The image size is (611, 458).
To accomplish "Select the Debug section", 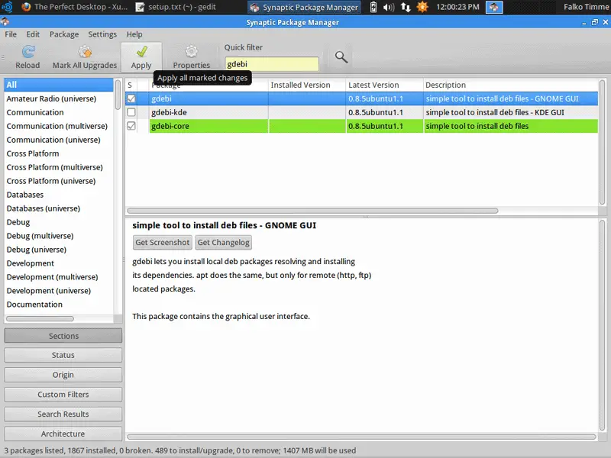I will coord(59,222).
